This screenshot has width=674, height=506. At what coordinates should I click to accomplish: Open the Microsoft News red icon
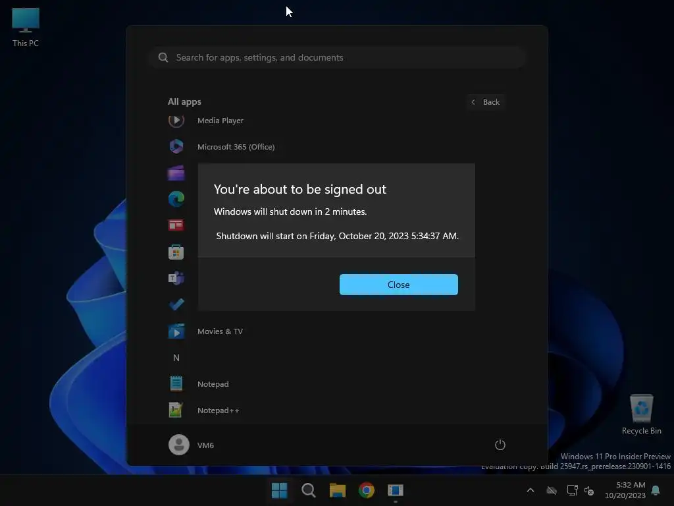(x=176, y=225)
